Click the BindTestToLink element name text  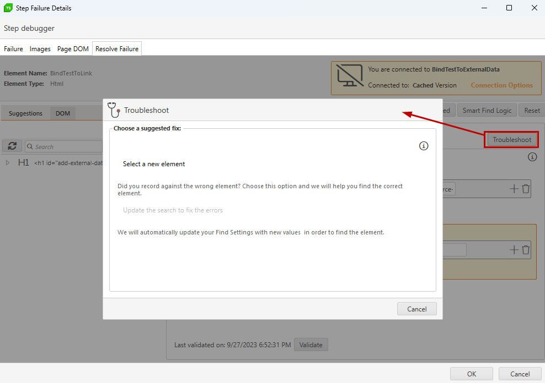(71, 73)
